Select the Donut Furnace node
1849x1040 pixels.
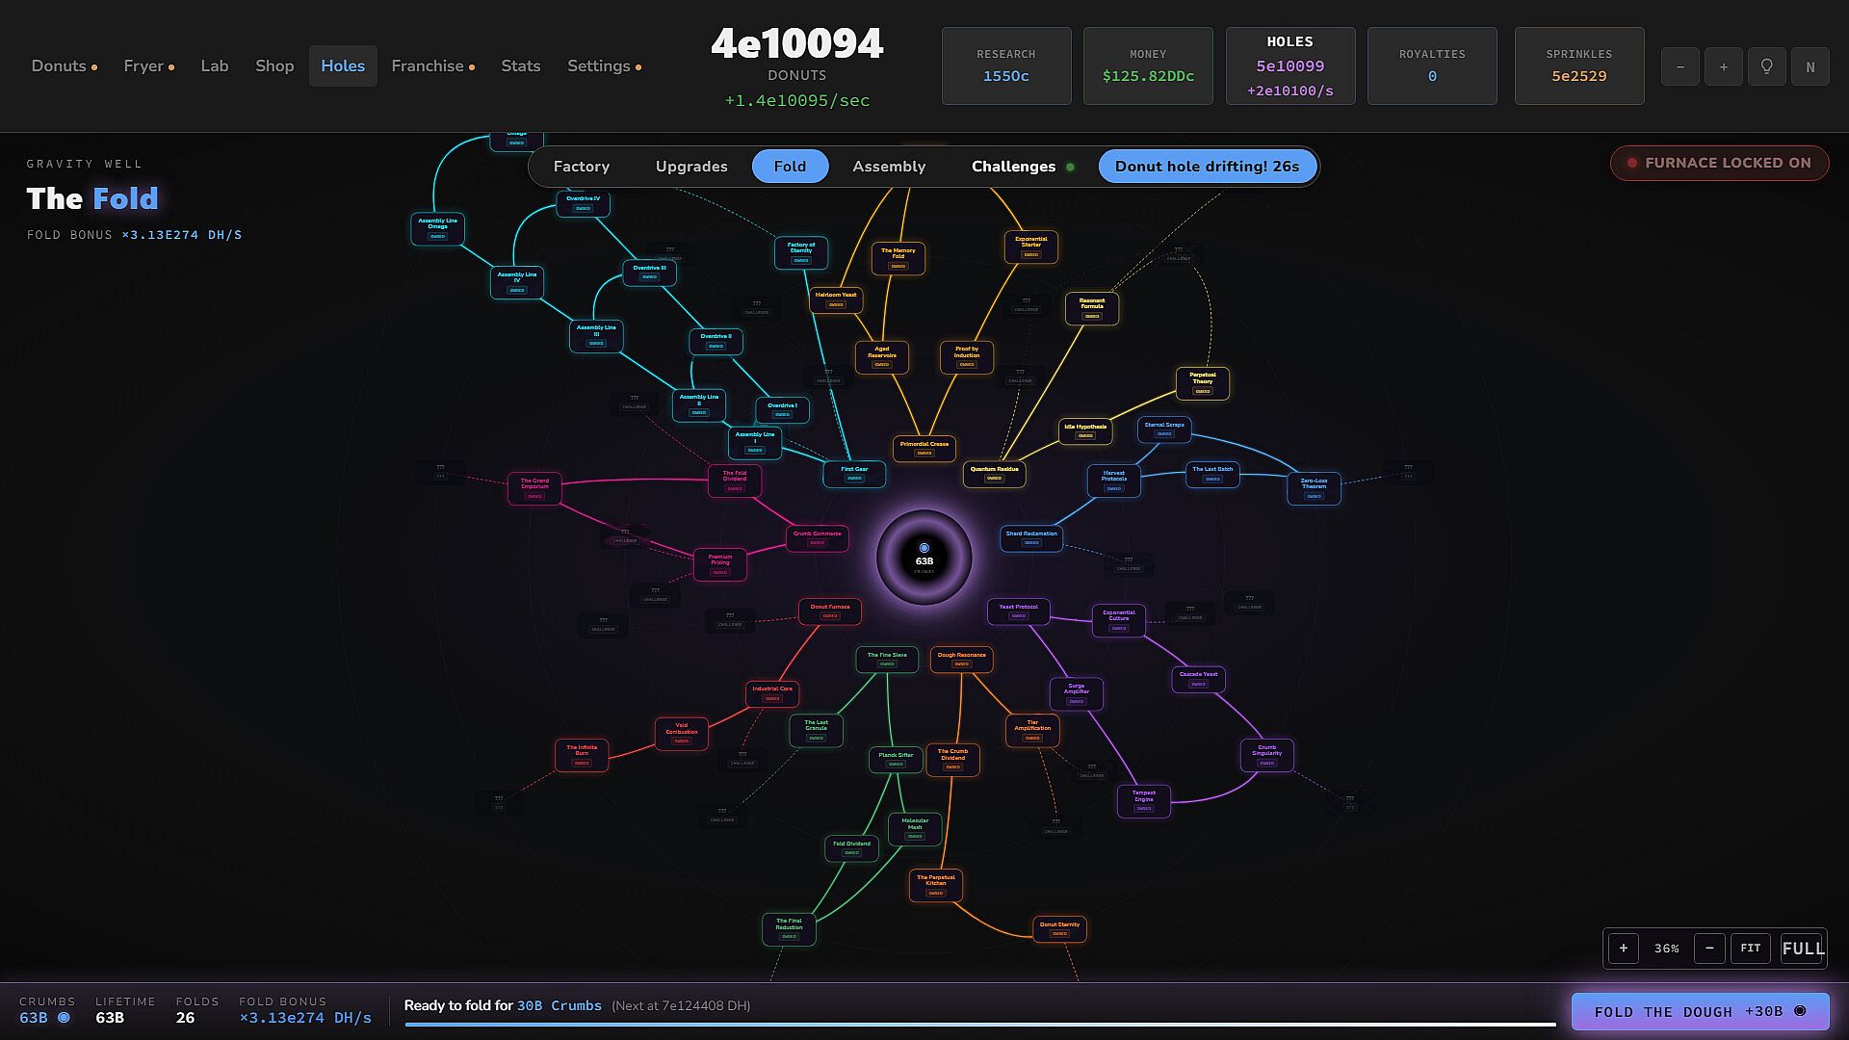830,611
